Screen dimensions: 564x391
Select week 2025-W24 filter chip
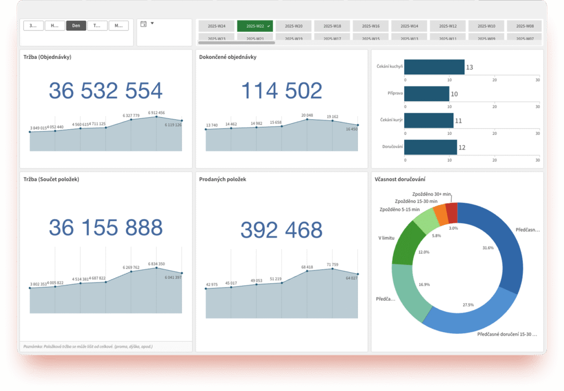click(216, 26)
